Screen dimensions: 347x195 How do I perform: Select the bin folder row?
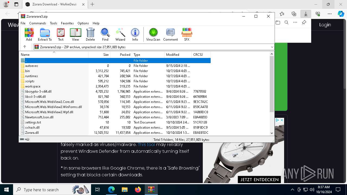point(115,71)
